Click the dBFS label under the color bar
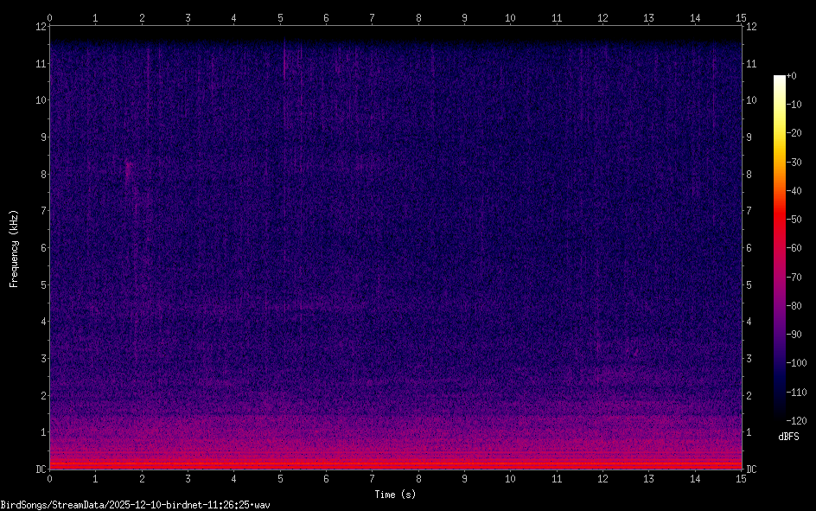Image resolution: width=816 pixels, height=511 pixels. coord(787,437)
